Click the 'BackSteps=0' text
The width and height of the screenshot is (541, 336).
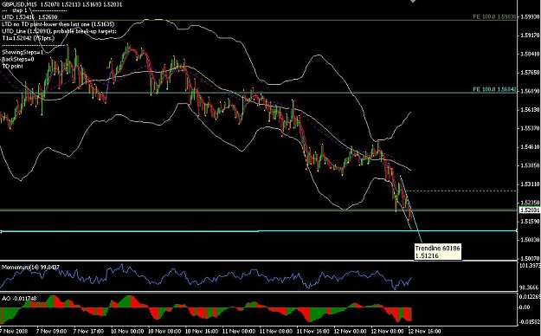(x=18, y=59)
